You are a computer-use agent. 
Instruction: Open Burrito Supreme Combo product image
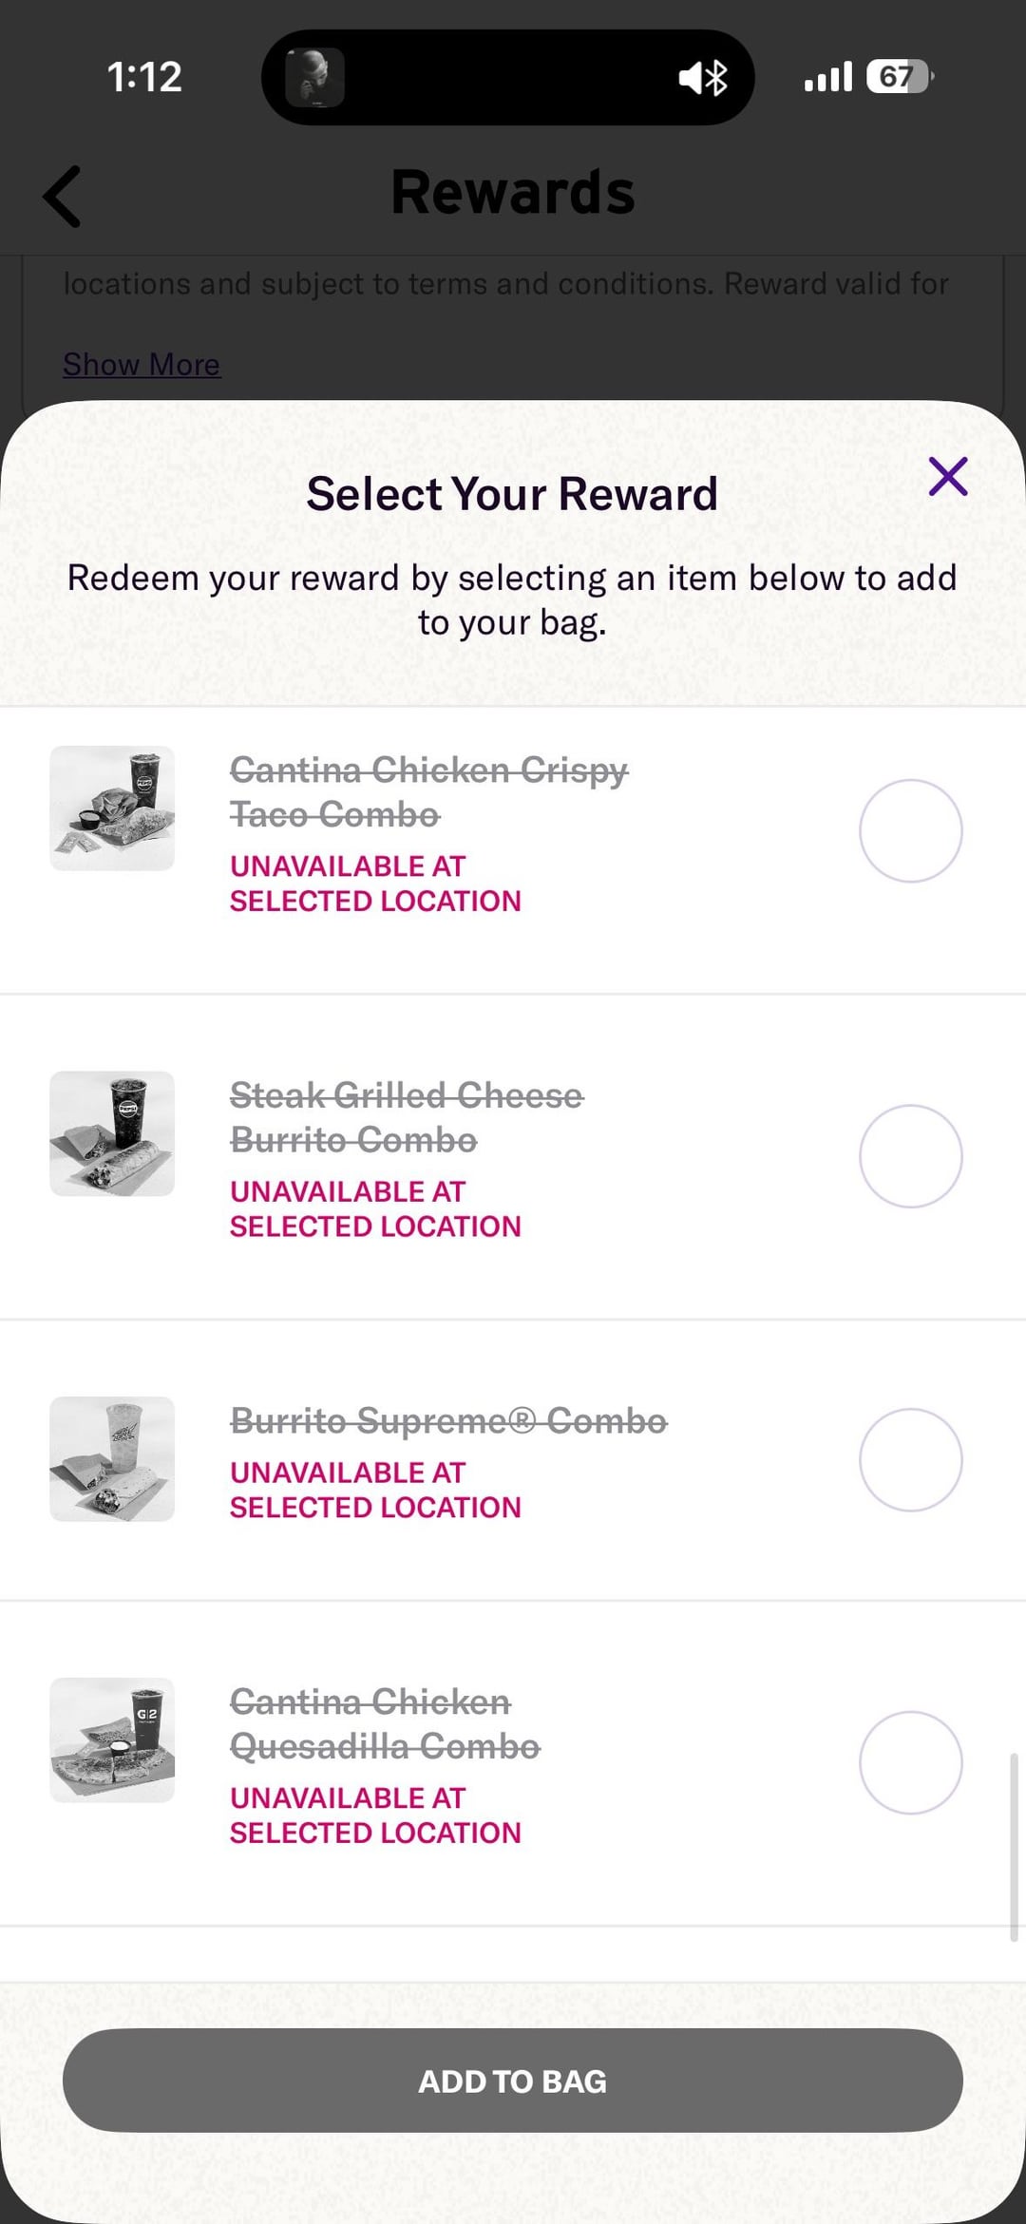[x=112, y=1458]
